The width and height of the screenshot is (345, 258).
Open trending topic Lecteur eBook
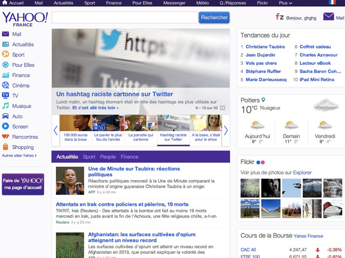pyautogui.click(x=315, y=63)
